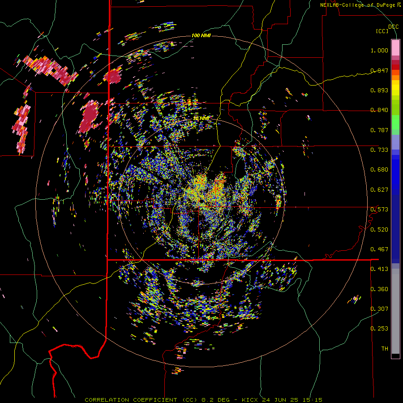Screen dimensions: 403x403
Task: Click the 0.680 color scale label
Action: pyautogui.click(x=379, y=170)
